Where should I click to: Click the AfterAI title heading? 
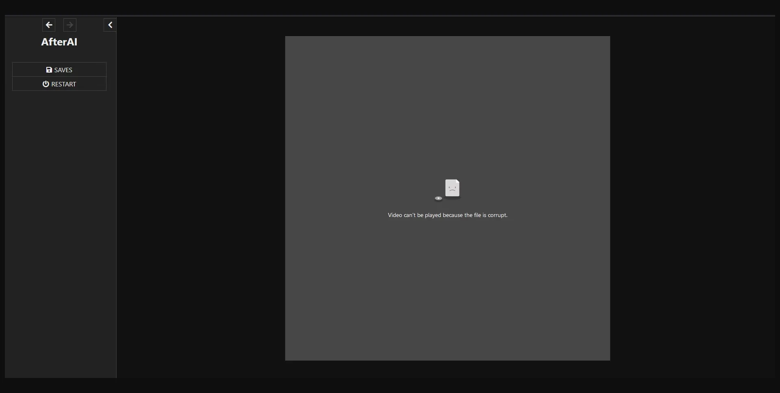coord(59,42)
